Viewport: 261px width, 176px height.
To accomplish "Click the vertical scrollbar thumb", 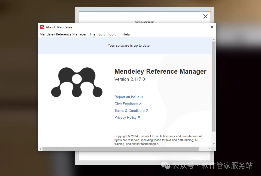I will point(214,86).
